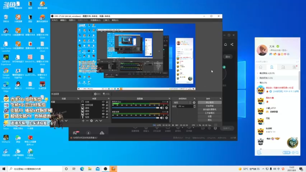Image resolution: width=306 pixels, height=172 pixels.
Task: Switch to the apps grid tab in friends panel
Action: (x=295, y=67)
